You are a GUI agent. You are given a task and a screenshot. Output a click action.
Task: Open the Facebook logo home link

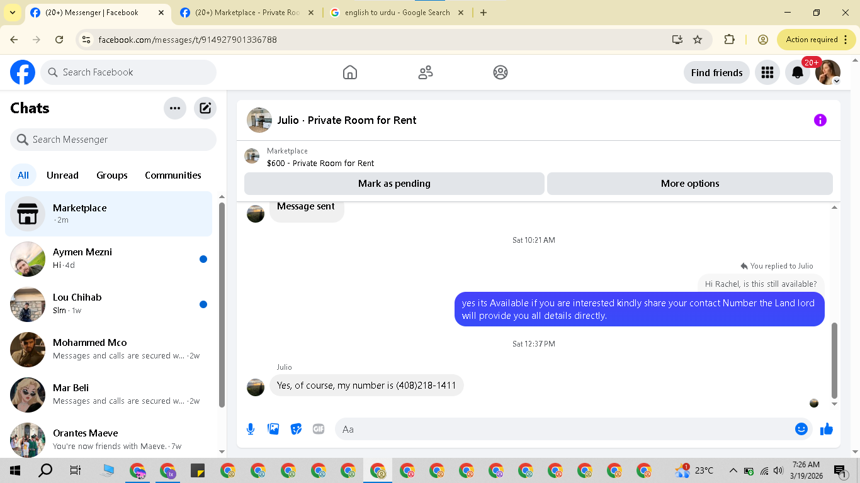tap(23, 72)
